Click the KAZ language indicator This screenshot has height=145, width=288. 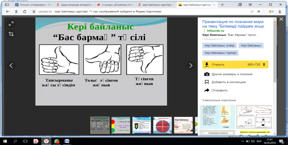point(259,141)
